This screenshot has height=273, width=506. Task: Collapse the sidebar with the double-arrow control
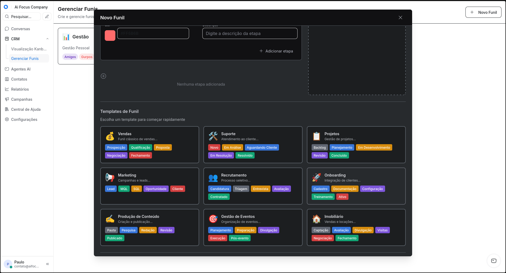point(48,264)
